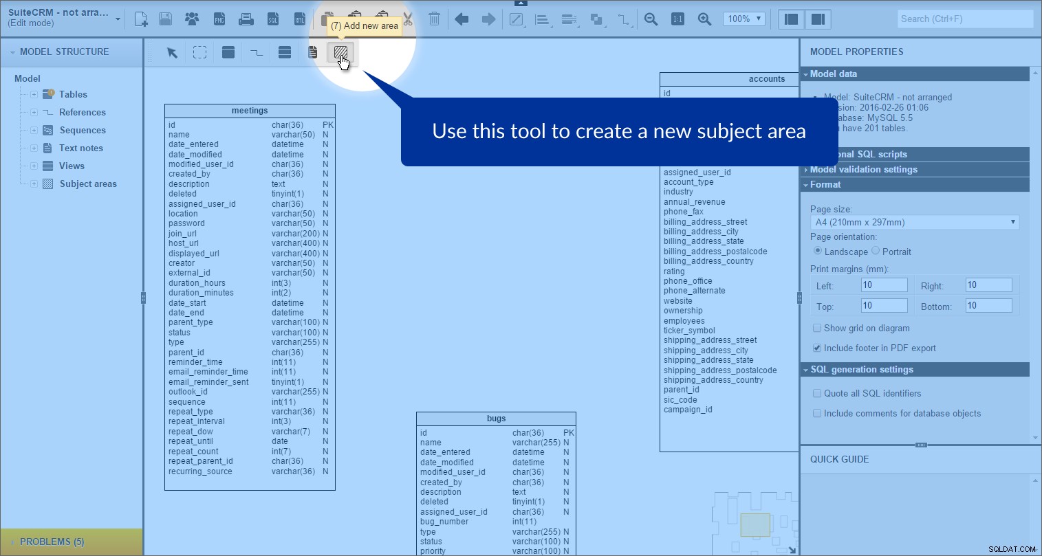1042x556 pixels.
Task: Click the Bottom print margin field
Action: (x=989, y=306)
